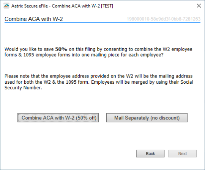This screenshot has height=170, width=205.
Task: Choose Combine ACA with W-2 (50% off)
Action: (x=58, y=118)
